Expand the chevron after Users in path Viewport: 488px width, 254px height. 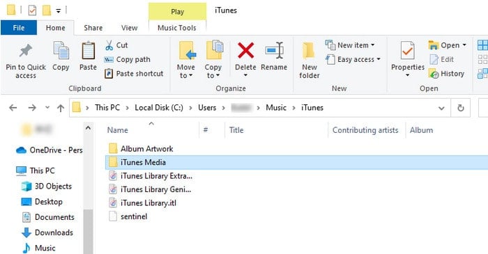click(223, 108)
